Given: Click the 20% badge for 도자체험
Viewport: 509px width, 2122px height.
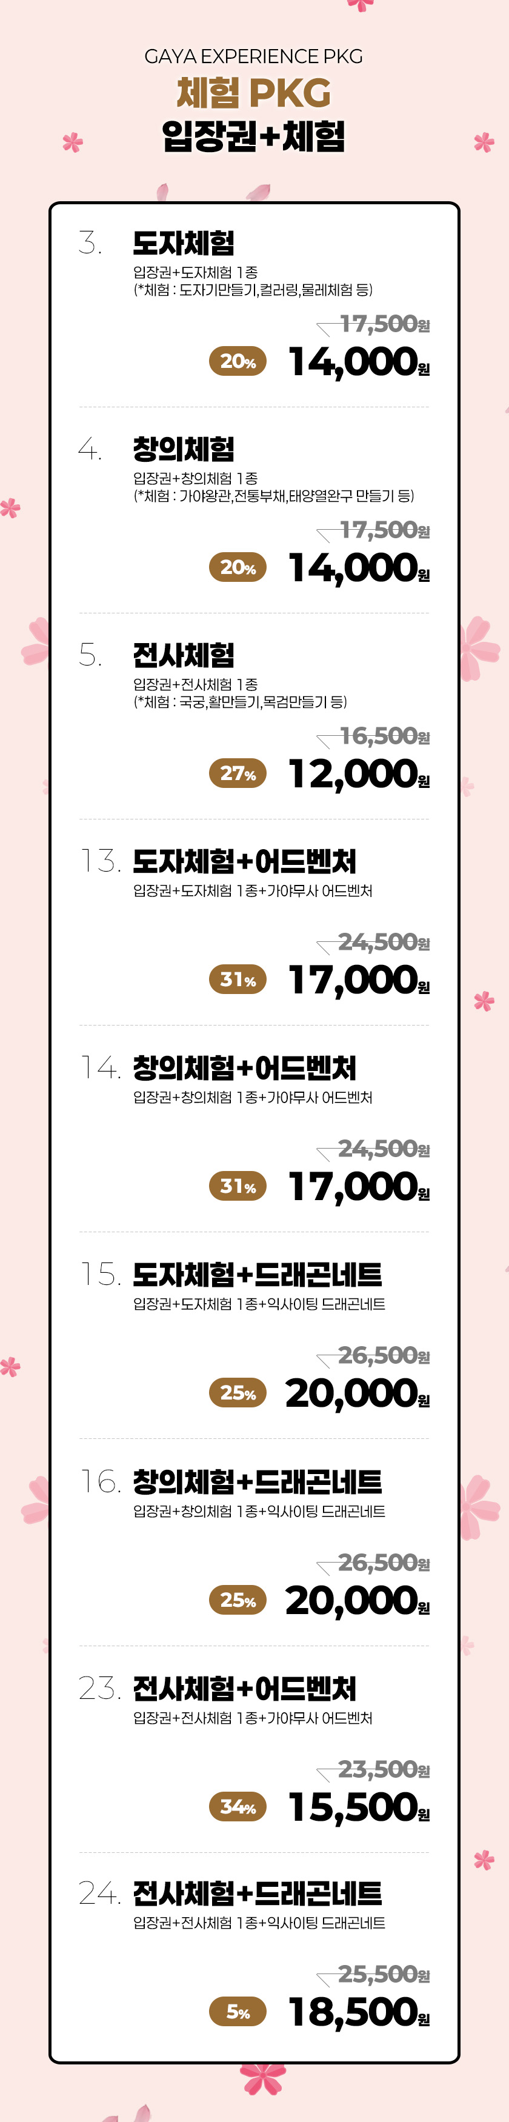Looking at the screenshot, I should [237, 362].
